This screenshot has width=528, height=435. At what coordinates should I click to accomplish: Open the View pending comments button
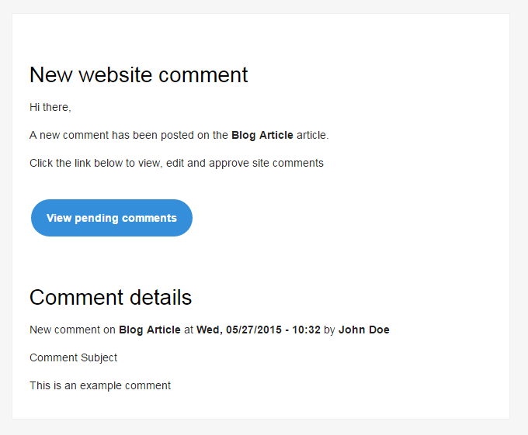point(112,218)
